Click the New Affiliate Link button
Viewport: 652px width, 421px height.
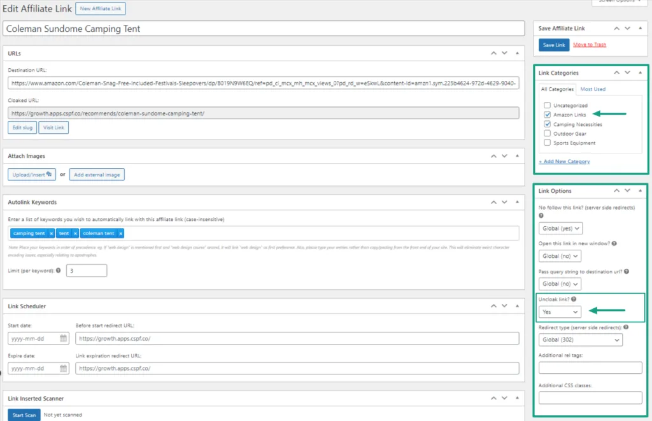point(100,8)
